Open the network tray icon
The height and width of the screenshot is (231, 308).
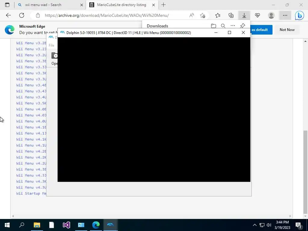262,225
